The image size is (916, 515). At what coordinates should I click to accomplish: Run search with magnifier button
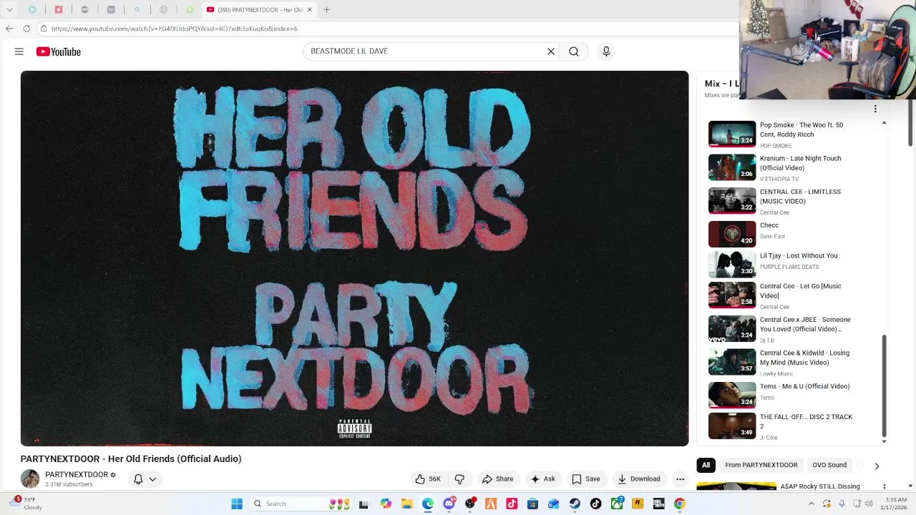[574, 51]
